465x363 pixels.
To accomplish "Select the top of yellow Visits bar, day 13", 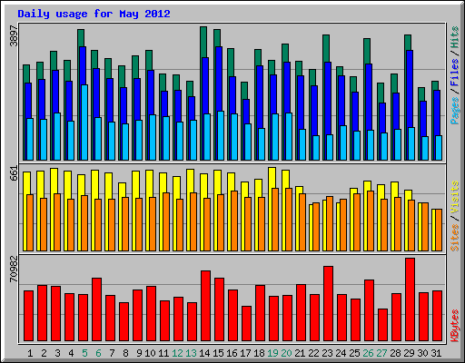I will pos(191,181).
